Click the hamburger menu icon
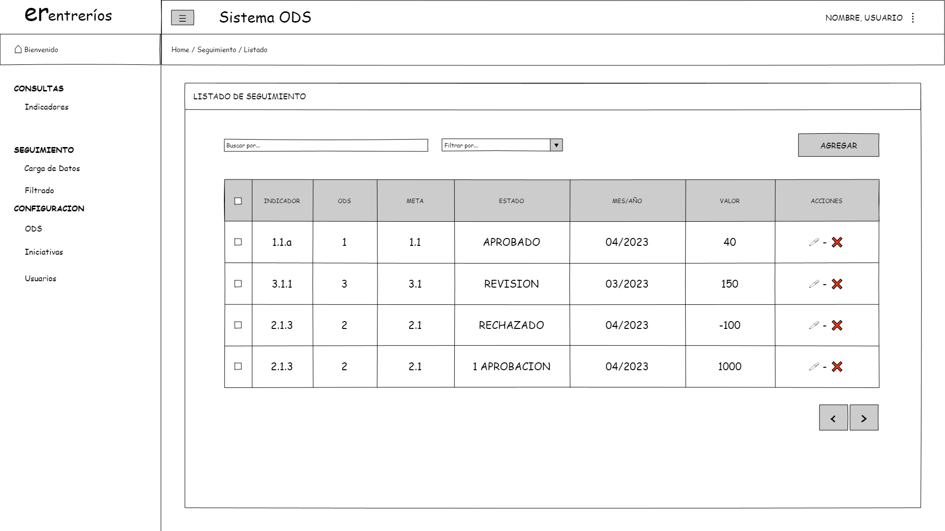Viewport: 945px width, 531px height. [182, 18]
